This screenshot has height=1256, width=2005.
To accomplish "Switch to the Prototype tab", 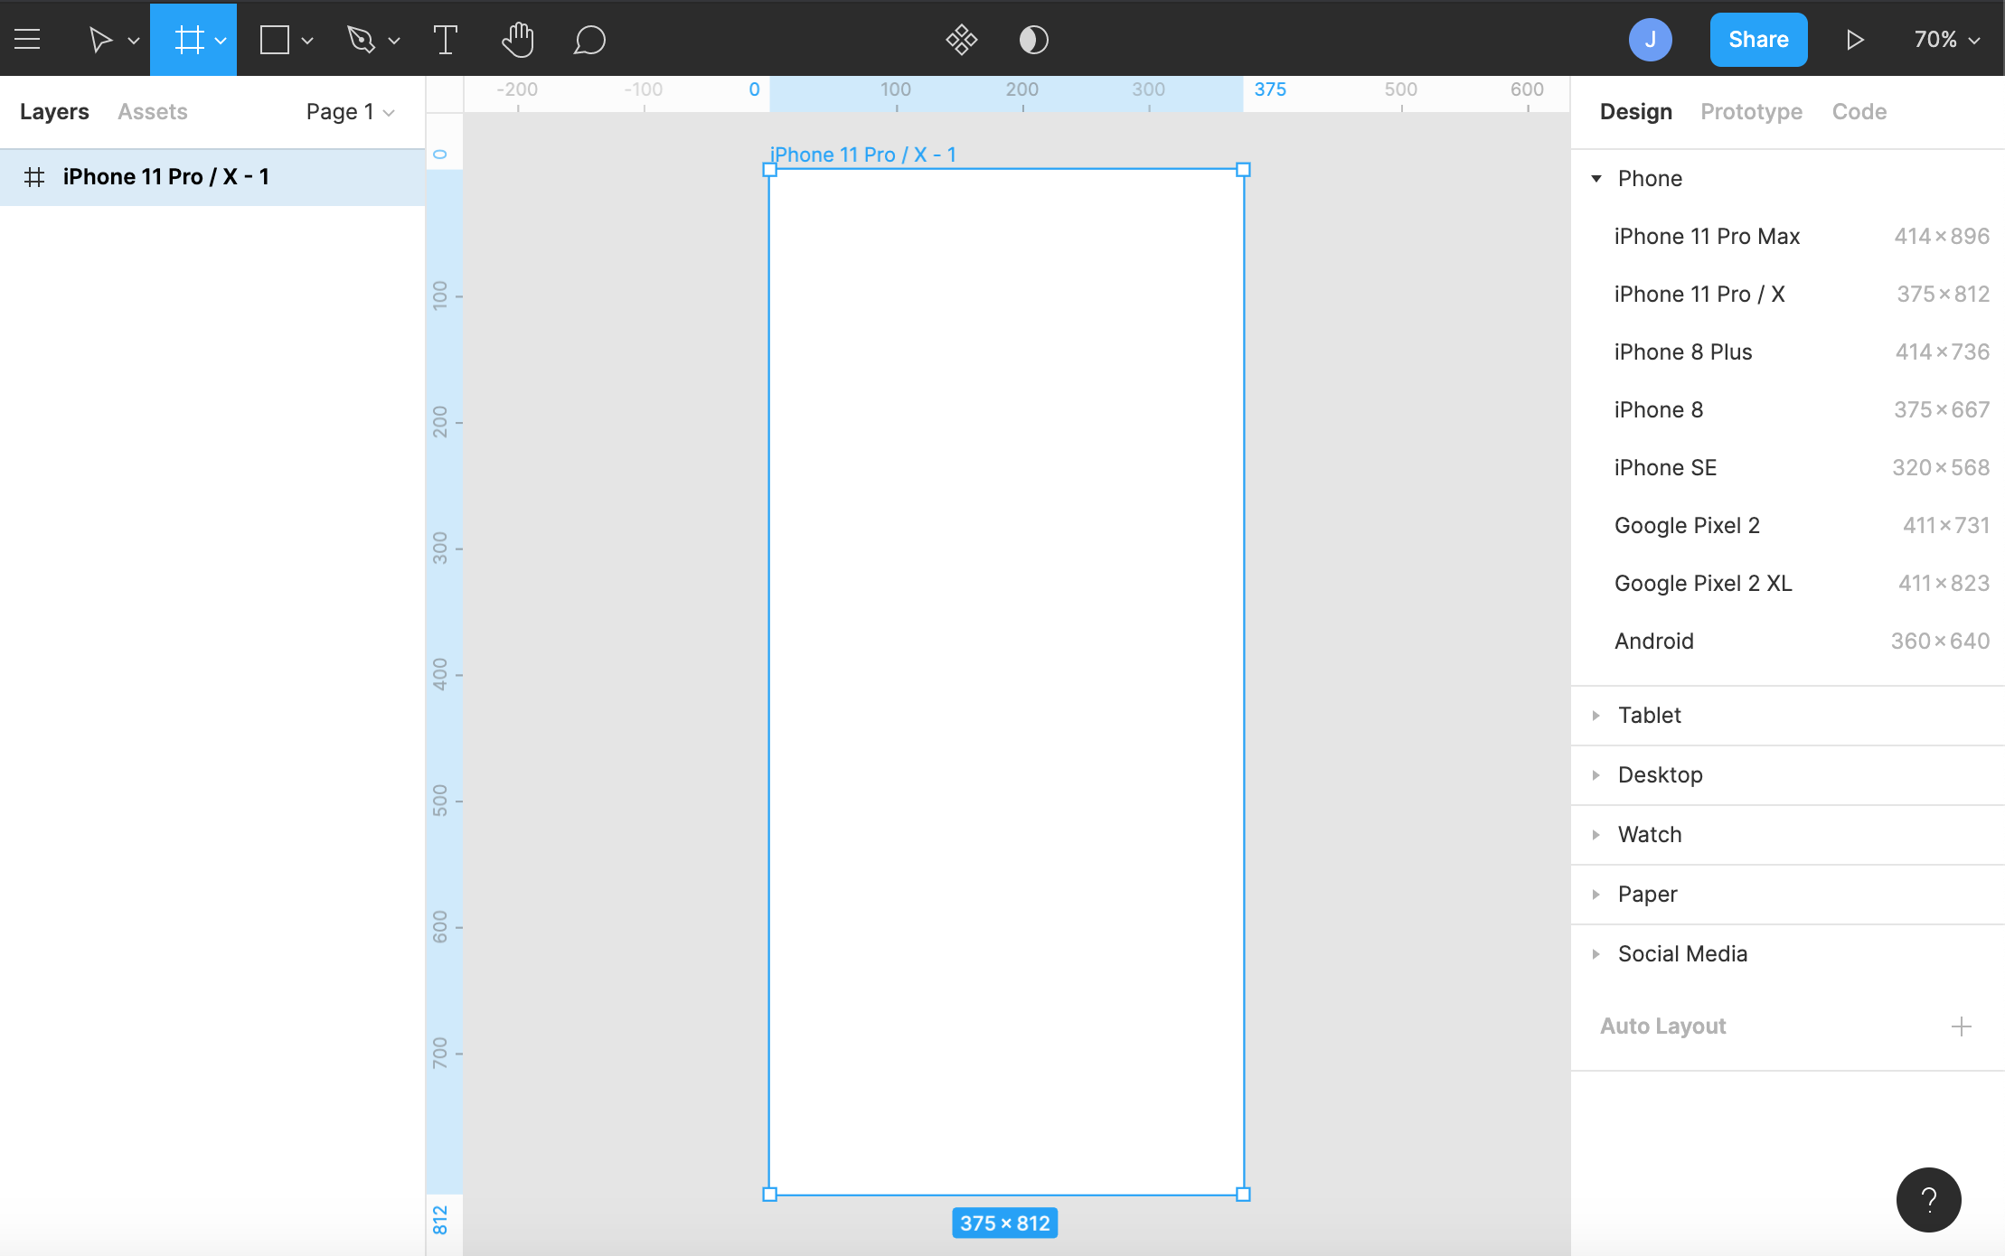I will click(1751, 111).
